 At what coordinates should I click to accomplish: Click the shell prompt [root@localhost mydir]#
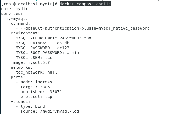tap(29, 4)
